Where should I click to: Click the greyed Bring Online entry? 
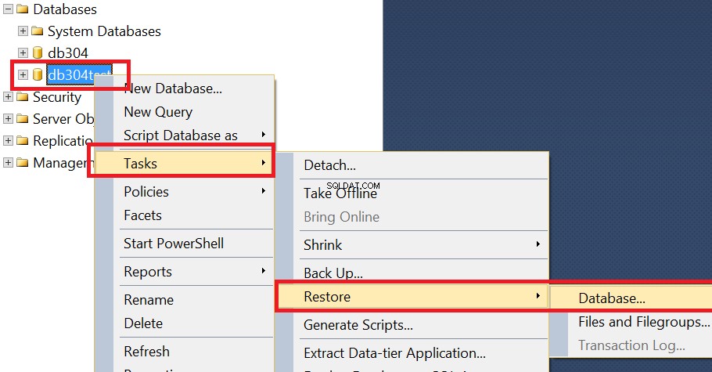[x=412, y=217]
